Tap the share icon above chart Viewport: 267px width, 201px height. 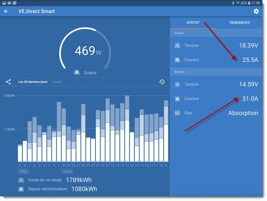8,82
